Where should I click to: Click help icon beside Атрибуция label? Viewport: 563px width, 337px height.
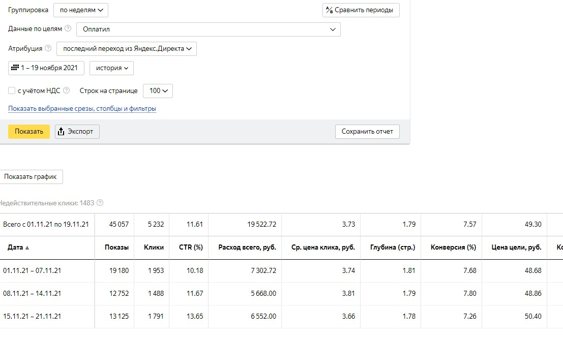tap(48, 49)
